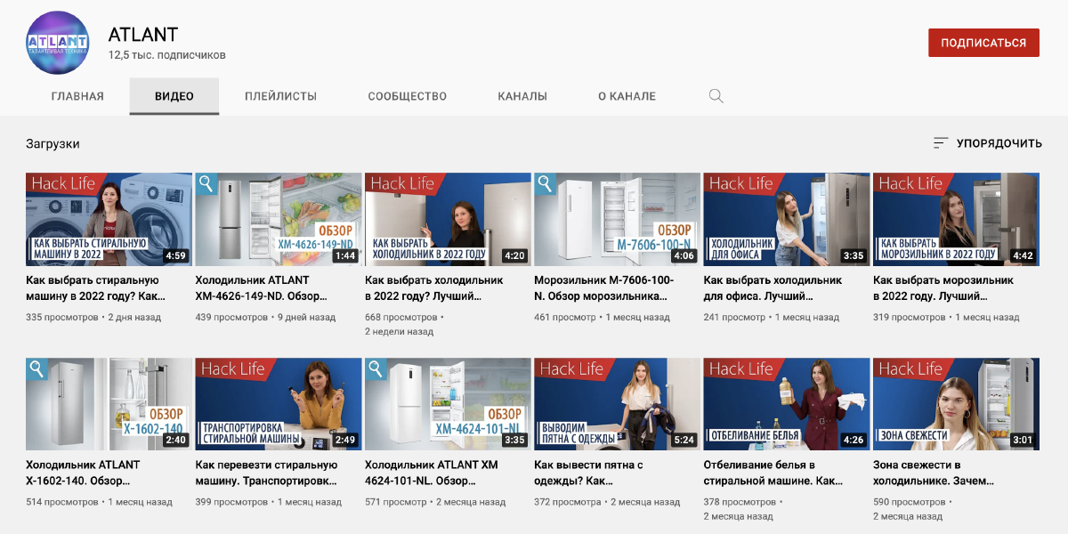This screenshot has width=1068, height=534.
Task: Open the УПОРЯДОЧИТЬ sort dropdown
Action: coord(988,143)
